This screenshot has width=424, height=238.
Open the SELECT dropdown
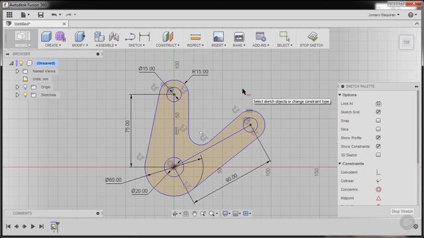pyautogui.click(x=284, y=46)
